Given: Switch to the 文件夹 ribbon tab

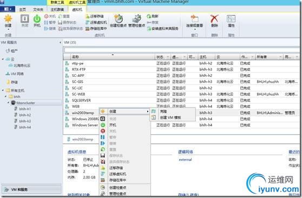Looking at the screenshot, I should 38,9.
